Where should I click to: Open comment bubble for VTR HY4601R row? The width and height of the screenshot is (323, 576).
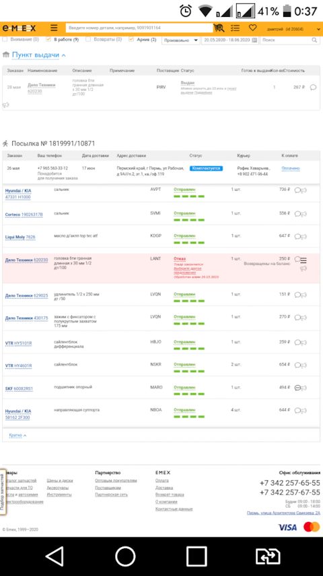click(x=297, y=365)
